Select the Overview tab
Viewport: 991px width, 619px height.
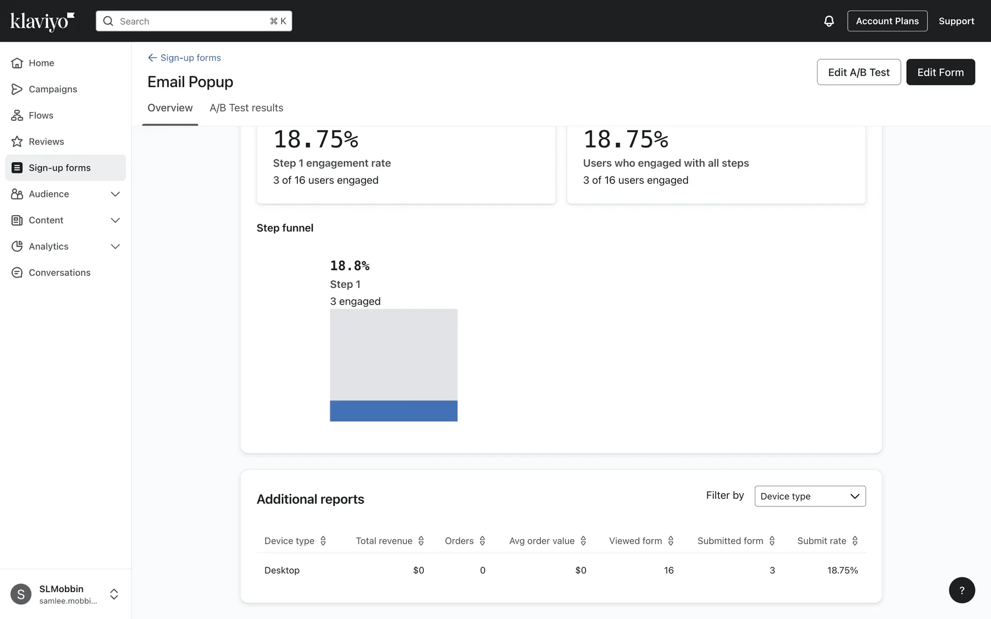click(x=170, y=108)
